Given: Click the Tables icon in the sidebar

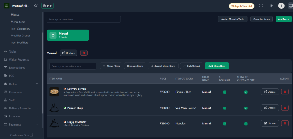Looking at the screenshot, I should pos(5,51).
